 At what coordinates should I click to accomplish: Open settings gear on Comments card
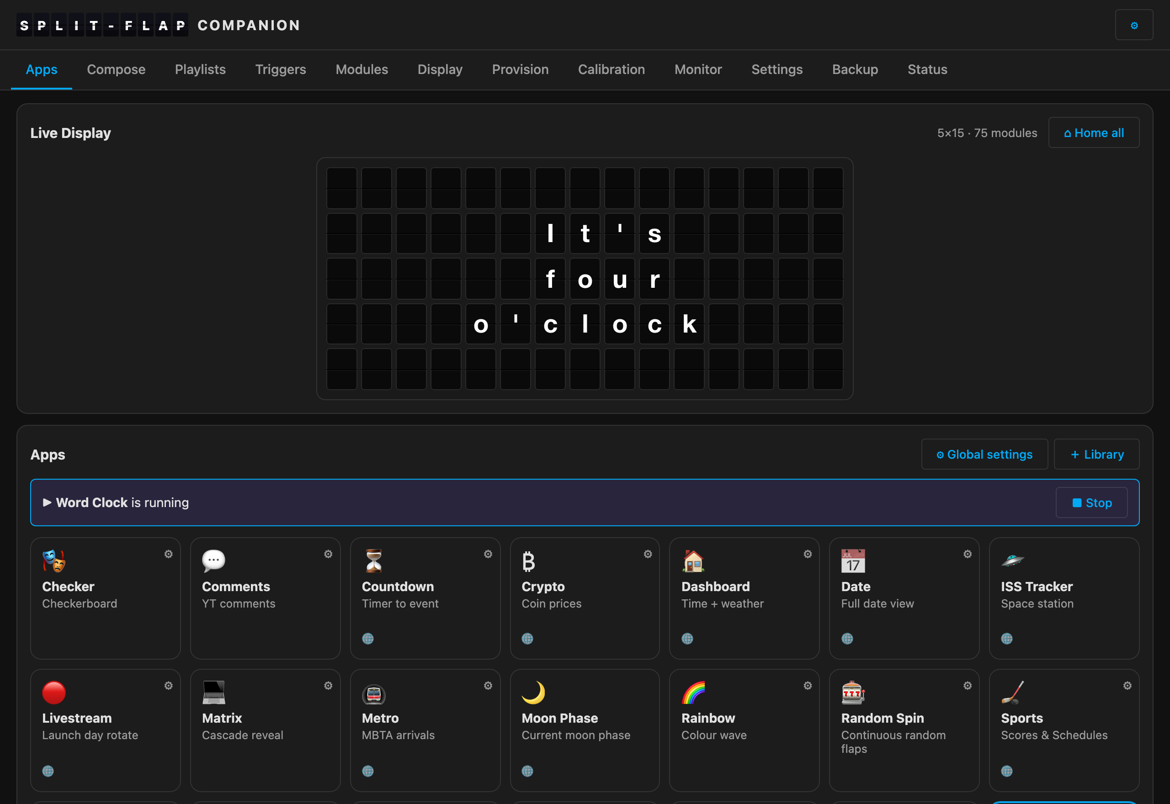[x=328, y=554]
